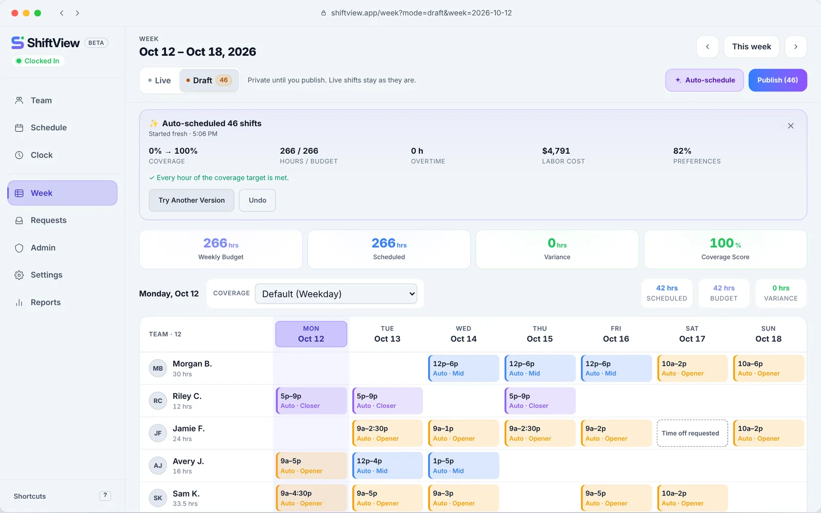This screenshot has width=821, height=513.
Task: Click the Clocked In status badge
Action: click(x=38, y=61)
